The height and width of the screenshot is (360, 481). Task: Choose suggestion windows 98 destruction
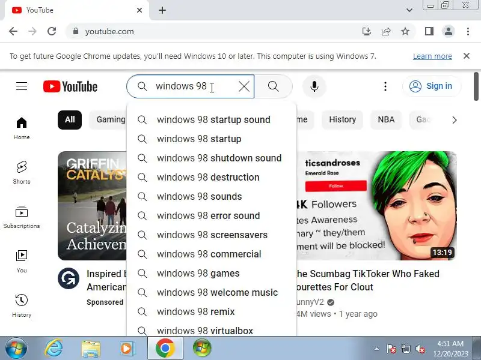coord(212,177)
